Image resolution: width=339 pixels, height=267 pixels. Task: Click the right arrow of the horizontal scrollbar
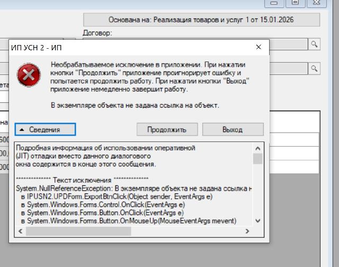click(x=247, y=232)
